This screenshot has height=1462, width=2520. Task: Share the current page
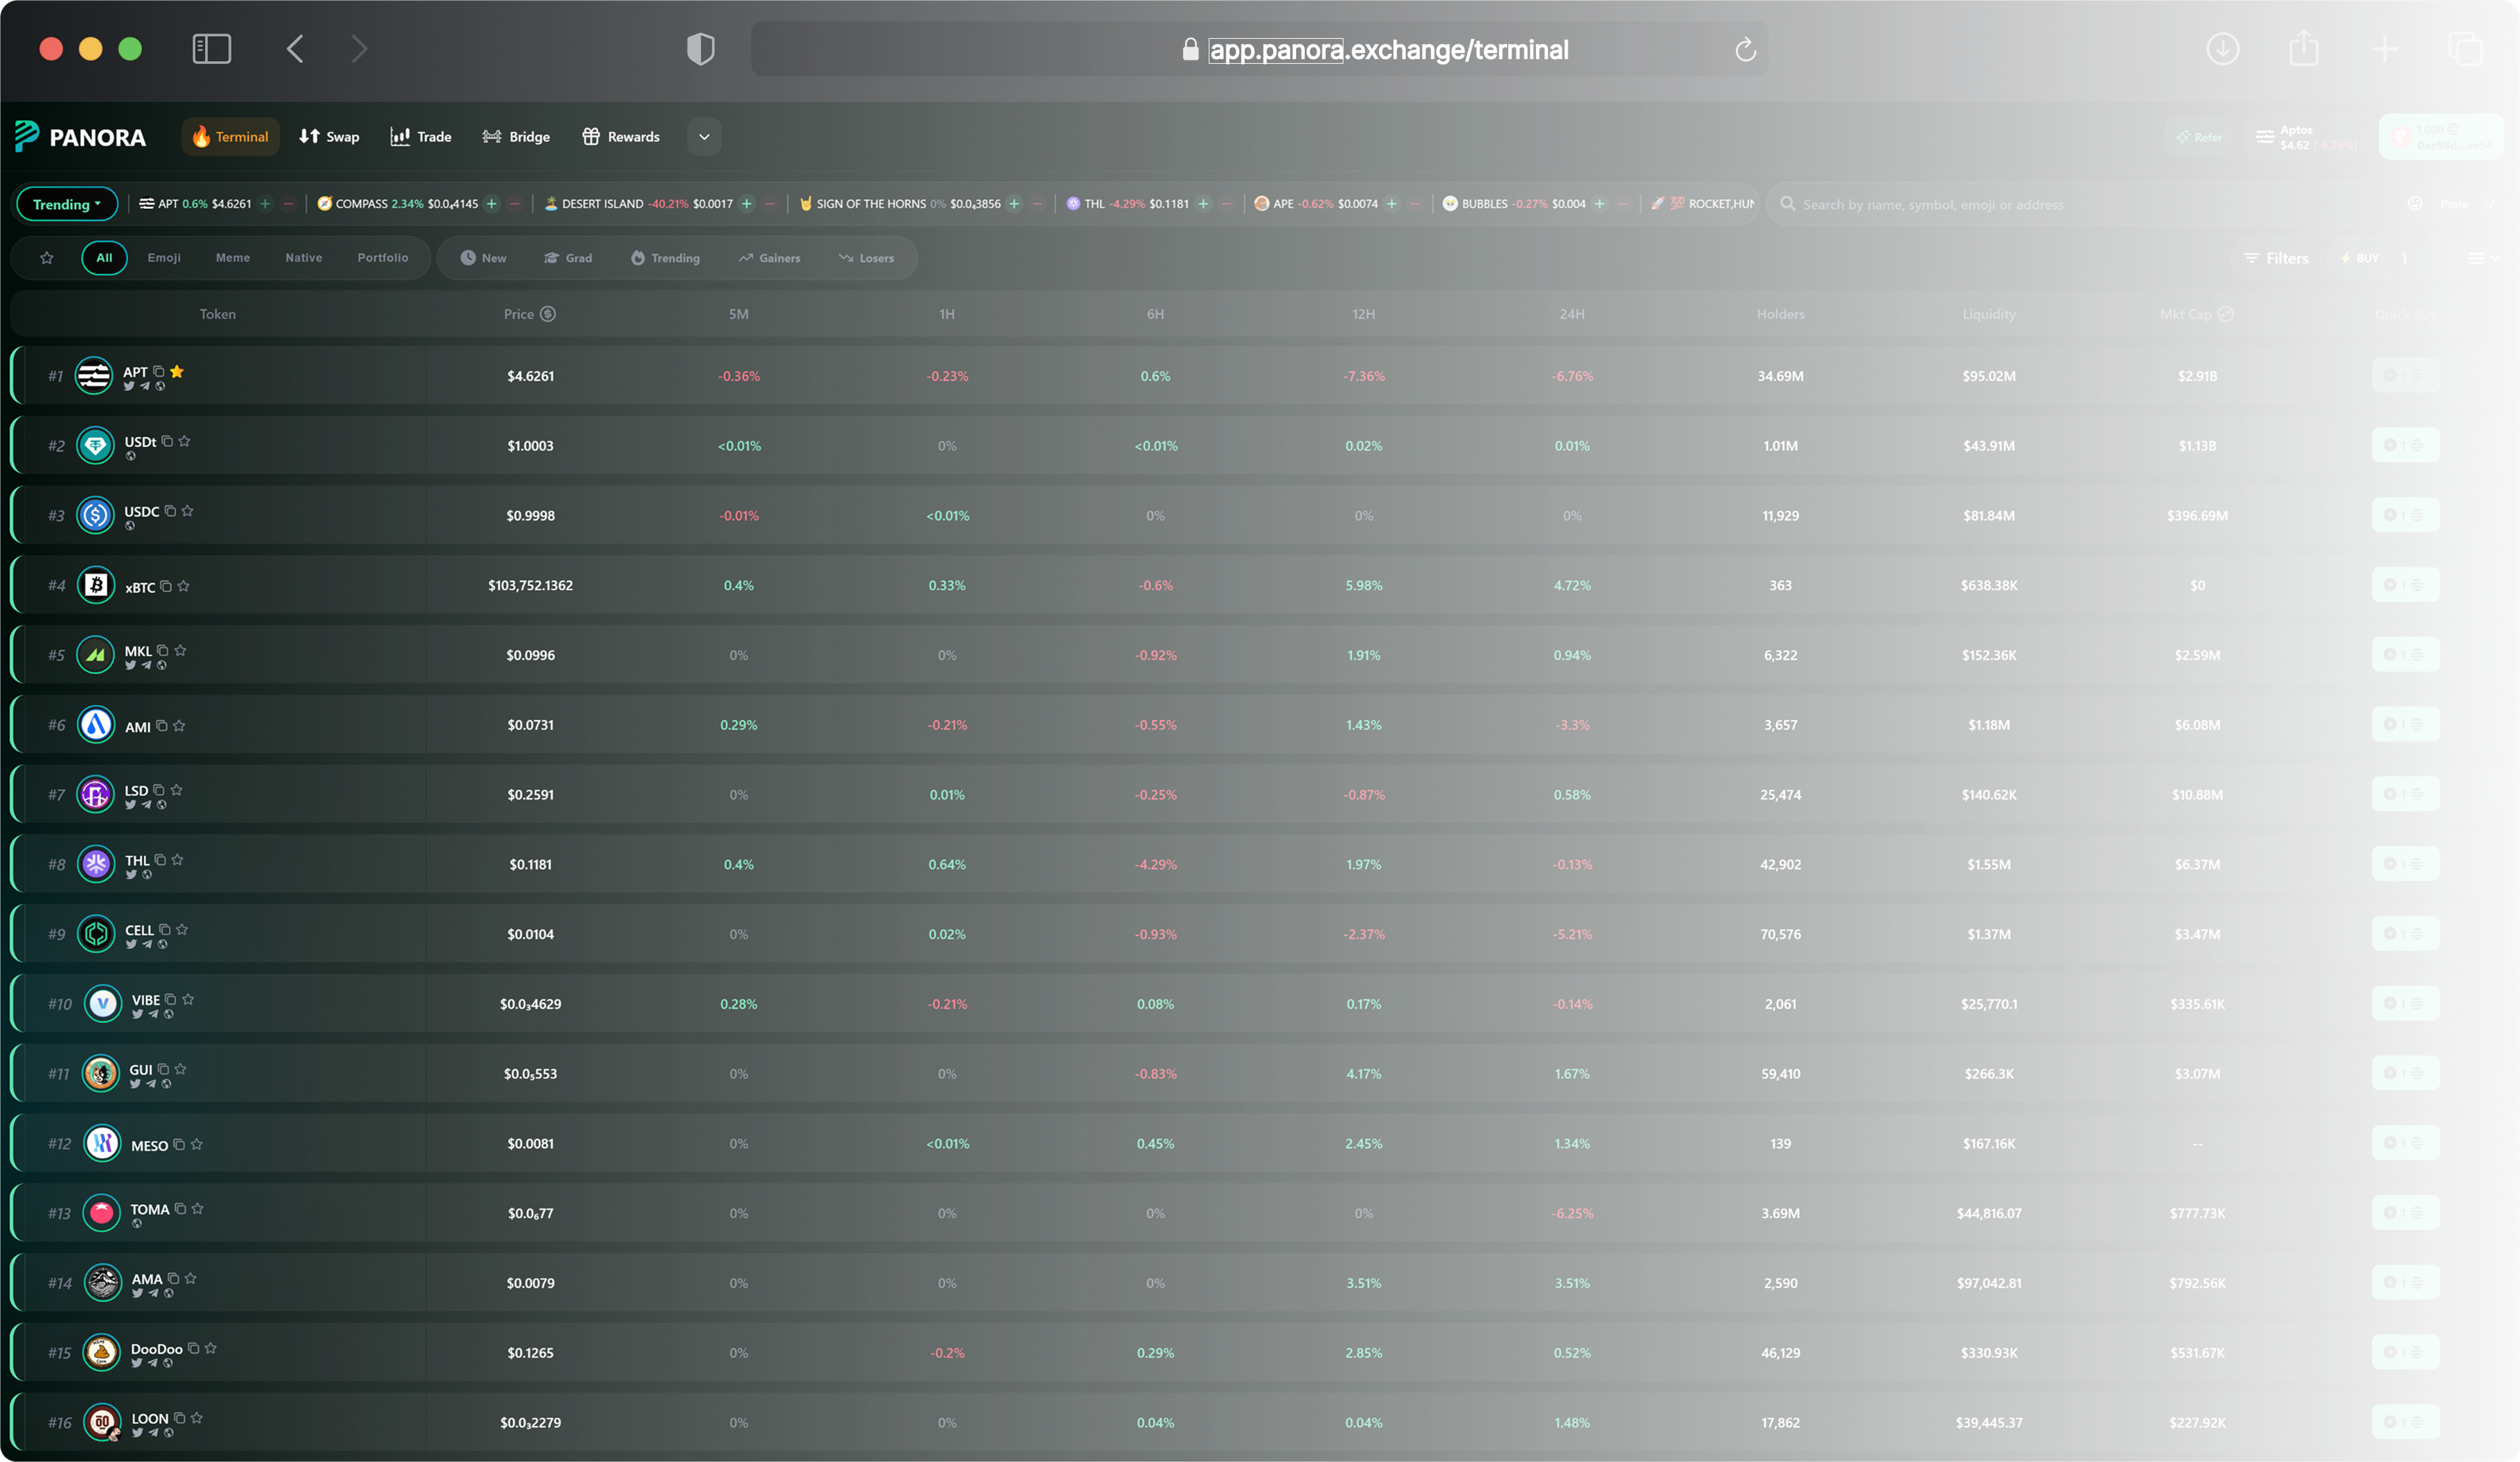2303,48
